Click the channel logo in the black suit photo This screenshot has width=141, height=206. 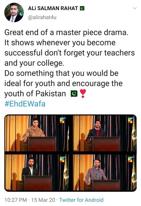click(62, 159)
